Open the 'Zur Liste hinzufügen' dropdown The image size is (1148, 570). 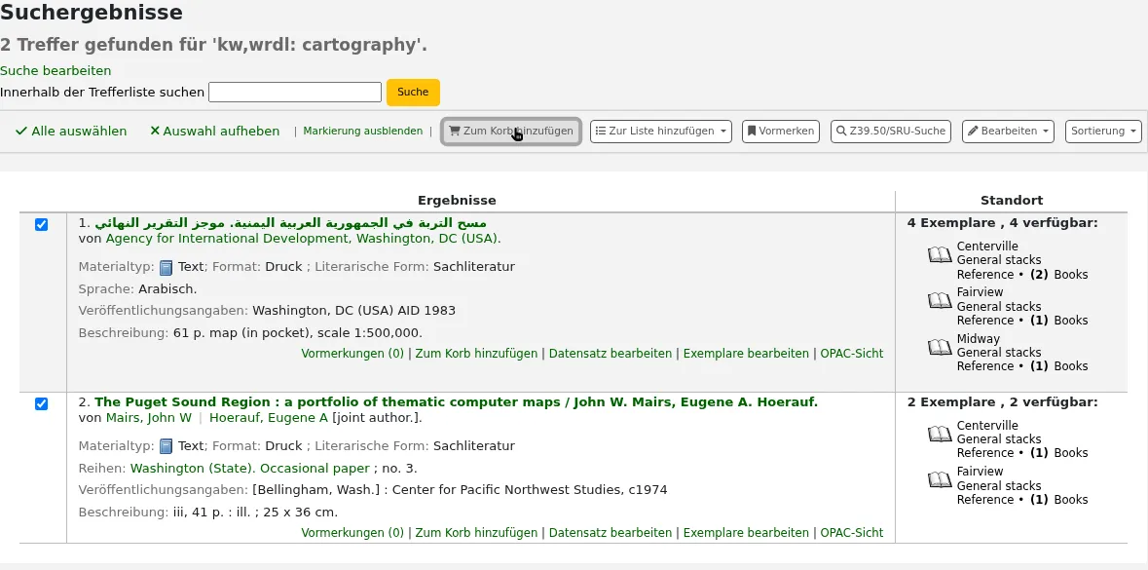point(661,132)
